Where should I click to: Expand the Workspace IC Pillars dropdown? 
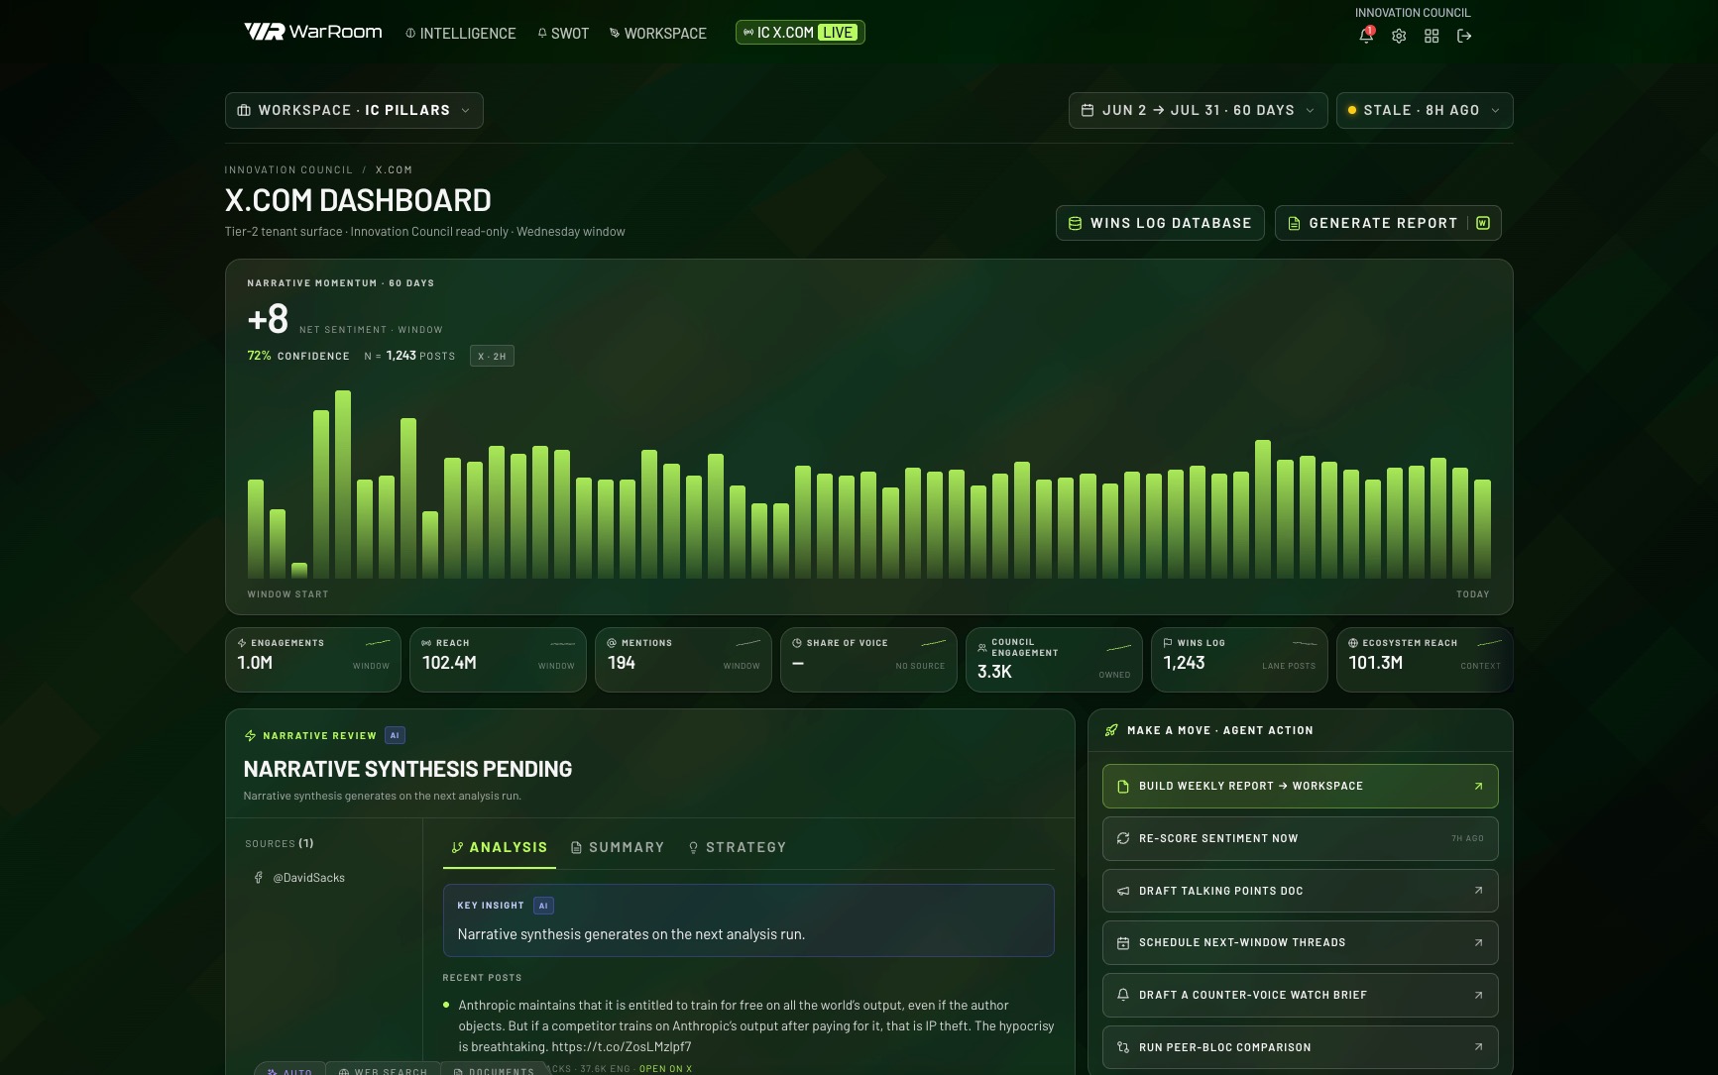pyautogui.click(x=354, y=110)
